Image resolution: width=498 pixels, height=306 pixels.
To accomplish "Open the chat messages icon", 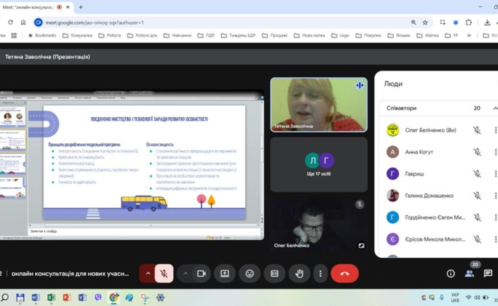I will pos(488,274).
